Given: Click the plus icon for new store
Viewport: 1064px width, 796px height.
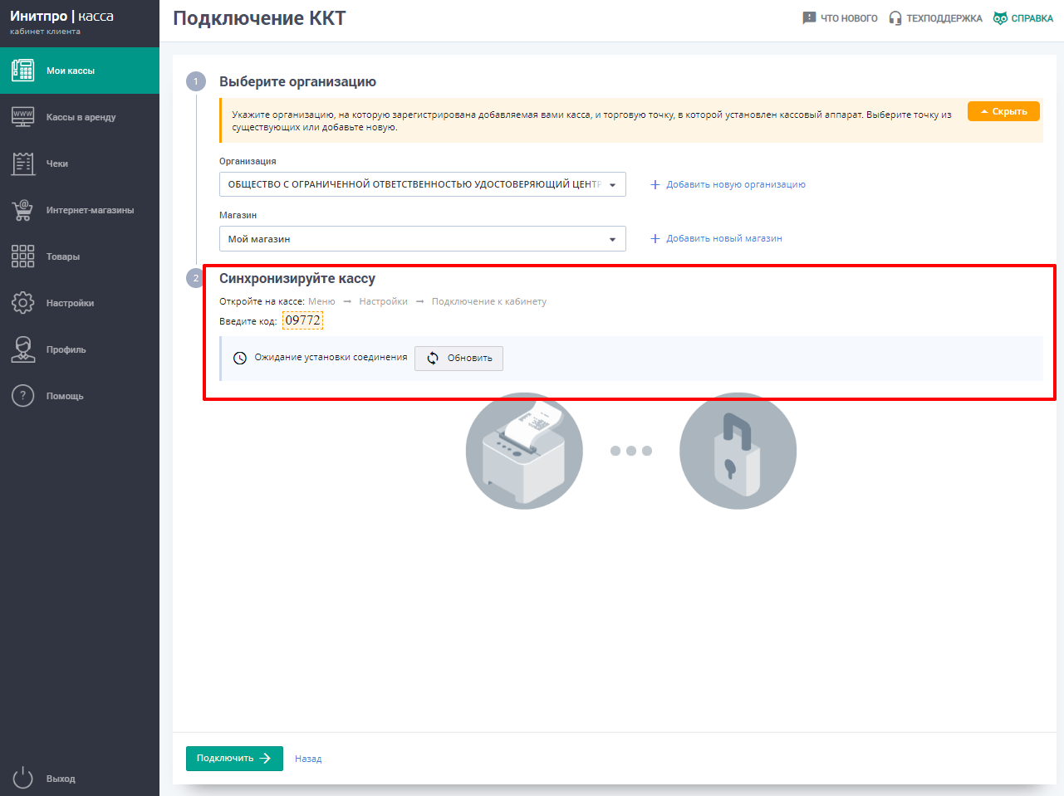Looking at the screenshot, I should pyautogui.click(x=655, y=238).
